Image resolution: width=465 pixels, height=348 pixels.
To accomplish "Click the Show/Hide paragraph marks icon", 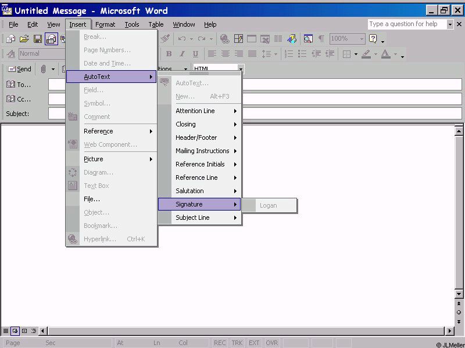I will click(x=321, y=39).
